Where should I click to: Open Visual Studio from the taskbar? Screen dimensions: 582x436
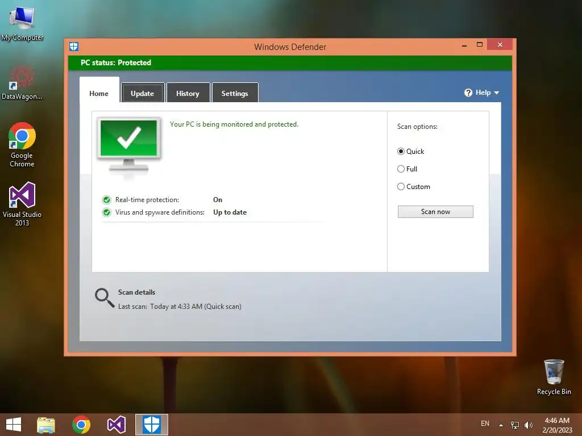pos(116,425)
